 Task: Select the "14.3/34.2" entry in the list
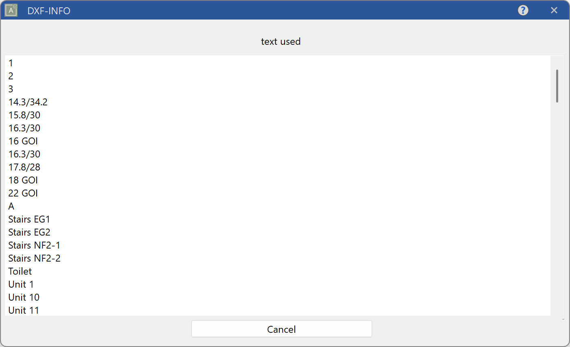click(28, 102)
